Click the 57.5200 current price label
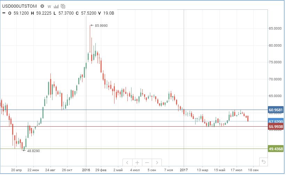 click(x=276, y=121)
